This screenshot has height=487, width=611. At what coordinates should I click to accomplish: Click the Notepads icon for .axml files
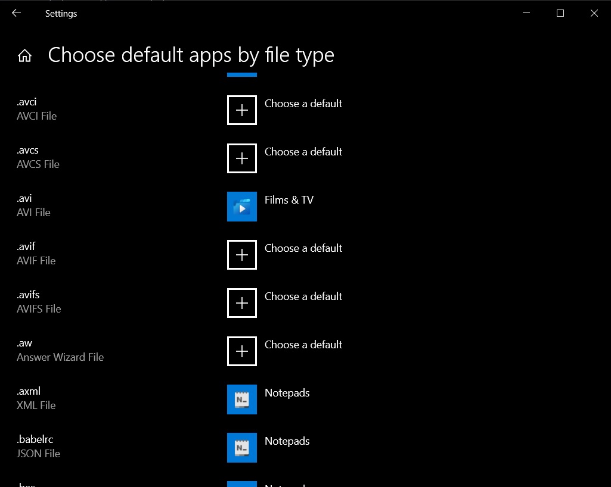tap(241, 399)
